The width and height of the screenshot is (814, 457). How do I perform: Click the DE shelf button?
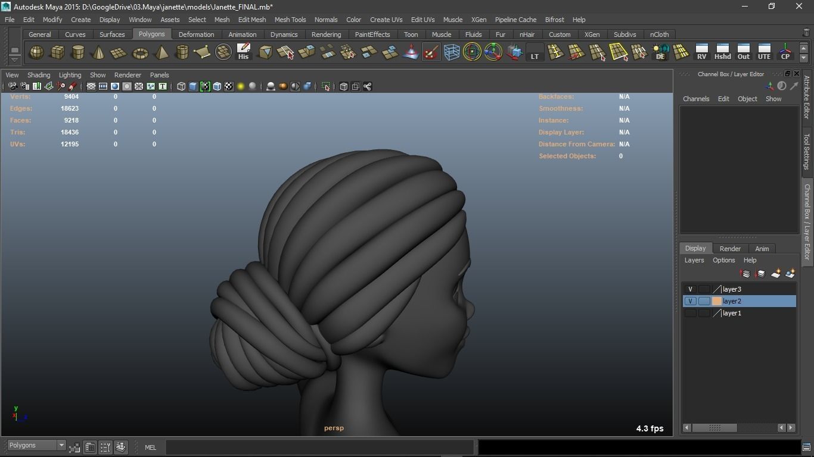tap(660, 52)
